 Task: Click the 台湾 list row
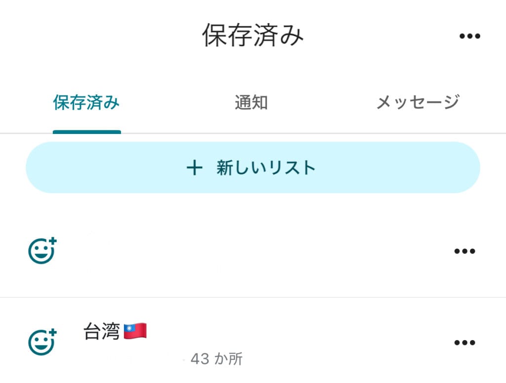click(x=222, y=341)
